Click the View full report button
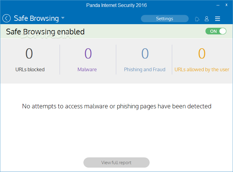 pyautogui.click(x=116, y=163)
